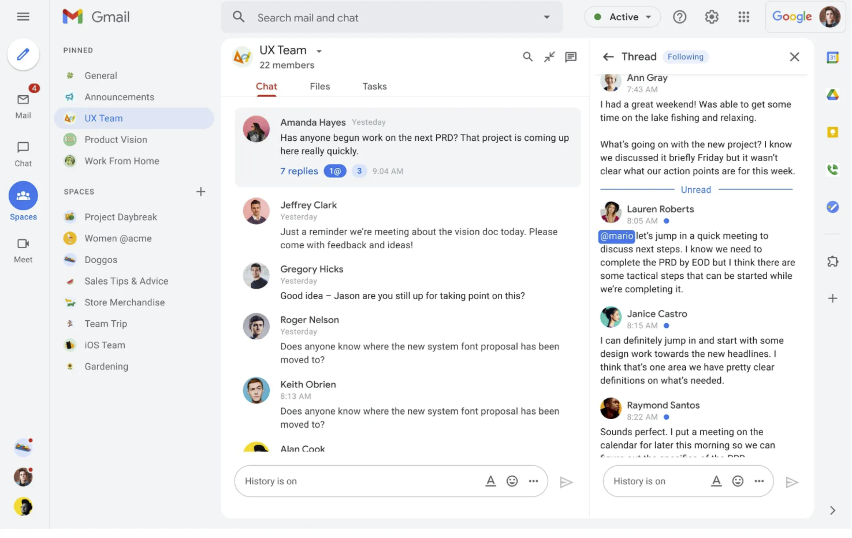Open Google Tasks side panel icon
This screenshot has height=538, width=852.
tap(832, 207)
